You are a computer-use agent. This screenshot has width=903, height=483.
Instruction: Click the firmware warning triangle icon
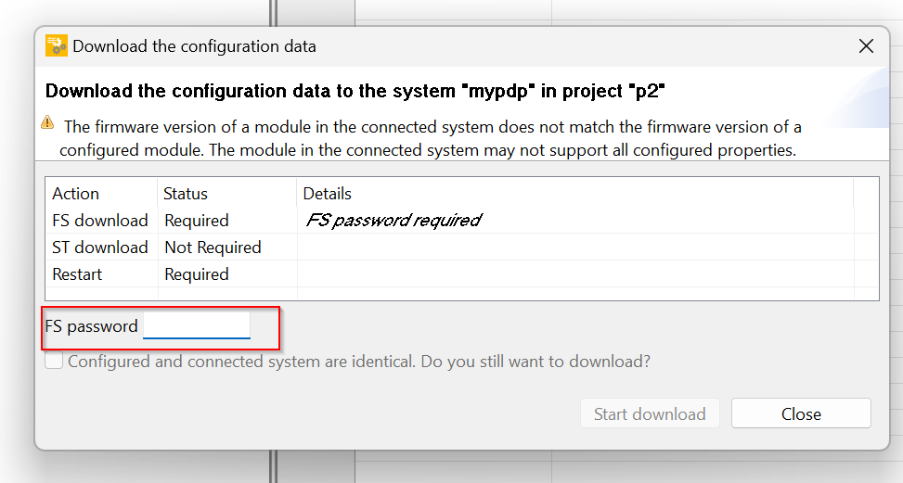[47, 122]
